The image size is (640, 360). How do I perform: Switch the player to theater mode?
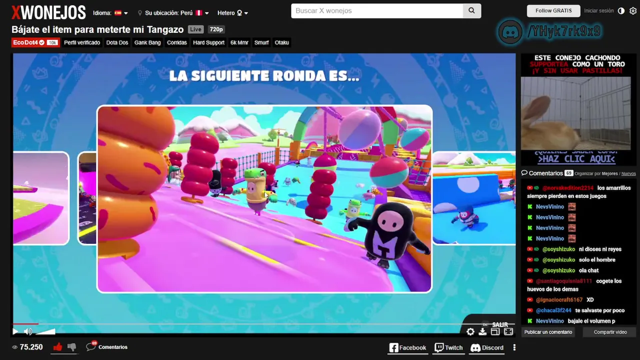[495, 331]
